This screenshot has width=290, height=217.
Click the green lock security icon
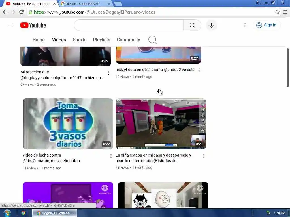point(30,12)
